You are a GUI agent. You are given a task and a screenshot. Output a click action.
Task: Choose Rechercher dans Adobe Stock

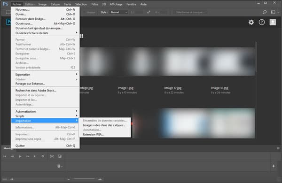(45, 91)
